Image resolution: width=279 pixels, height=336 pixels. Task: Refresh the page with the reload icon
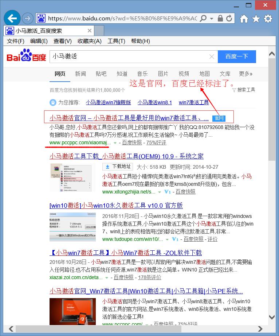(x=229, y=19)
